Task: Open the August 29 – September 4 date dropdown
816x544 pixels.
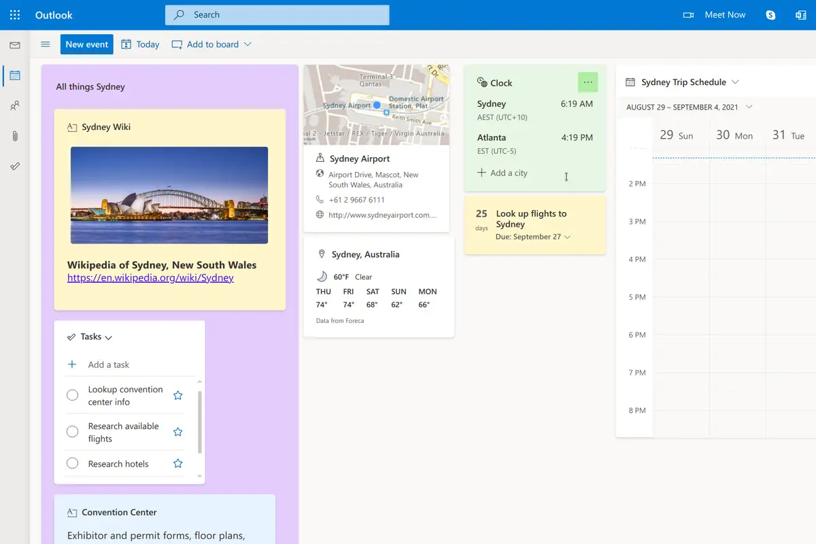Action: [749, 107]
